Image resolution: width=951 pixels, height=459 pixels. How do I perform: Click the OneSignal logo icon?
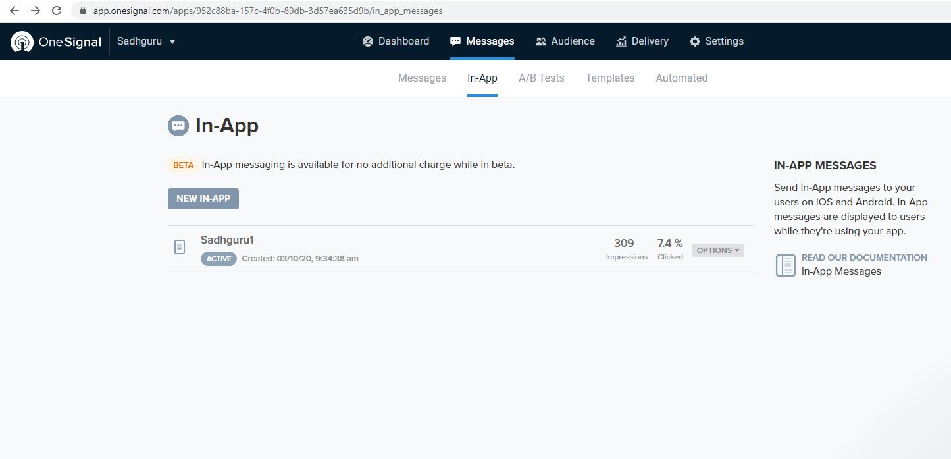[x=22, y=41]
